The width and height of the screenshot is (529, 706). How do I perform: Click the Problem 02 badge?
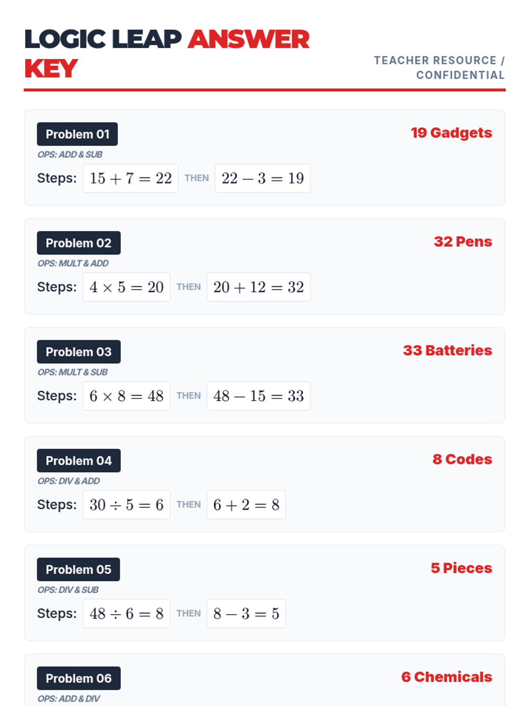click(78, 243)
